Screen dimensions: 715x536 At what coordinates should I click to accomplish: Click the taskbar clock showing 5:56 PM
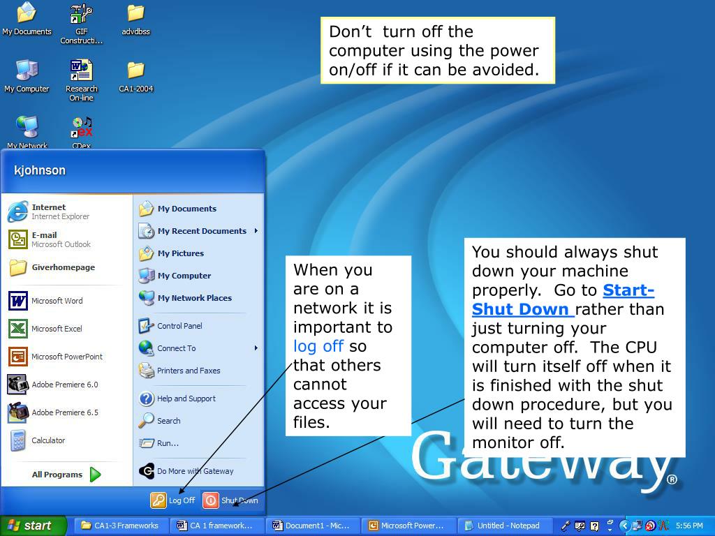pos(689,526)
